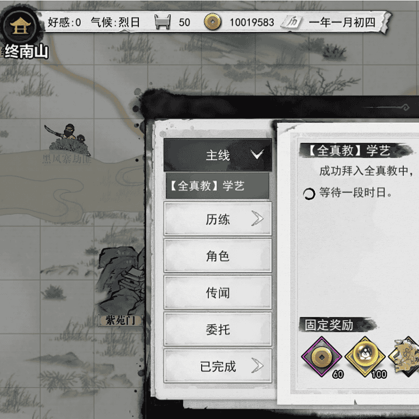The width and height of the screenshot is (419, 419).
Task: Click the 气候:烈日 weather indicator
Action: pos(115,23)
